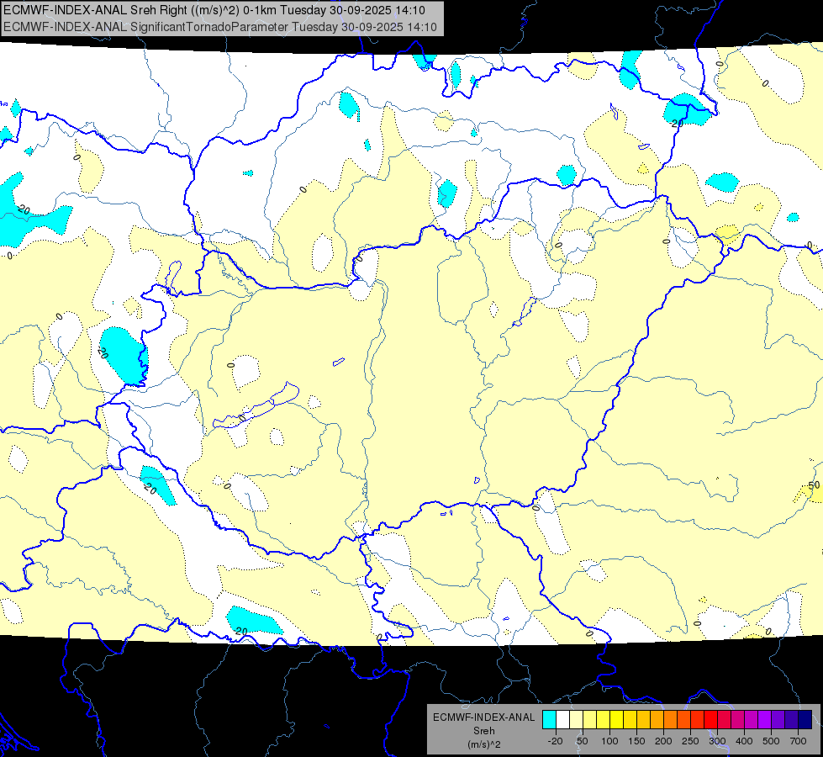Image resolution: width=823 pixels, height=757 pixels.
Task: Click the legend tick value 700
Action: tap(798, 741)
